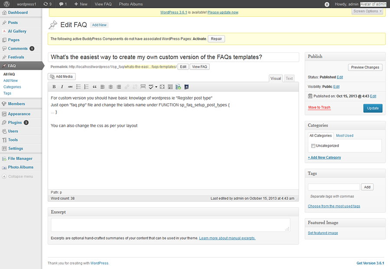This screenshot has height=269, width=390.
Task: Switch editor to Text tab
Action: 289,78
